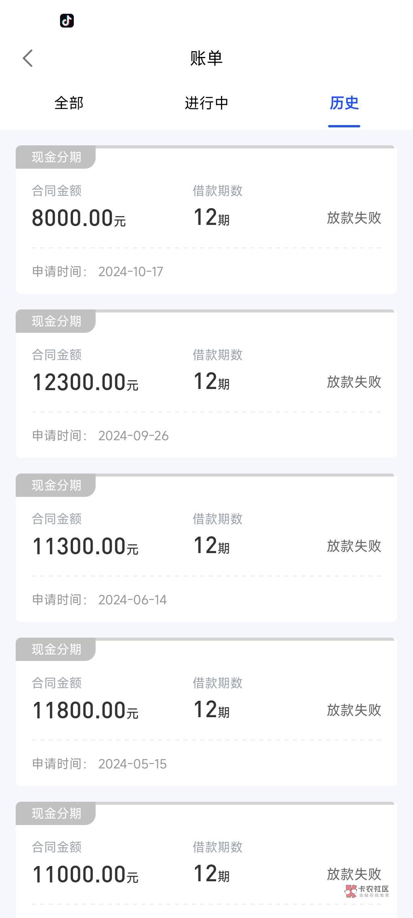Tap 现金分期 tag on 2024-06-14 bill
The width and height of the screenshot is (413, 918).
(56, 485)
